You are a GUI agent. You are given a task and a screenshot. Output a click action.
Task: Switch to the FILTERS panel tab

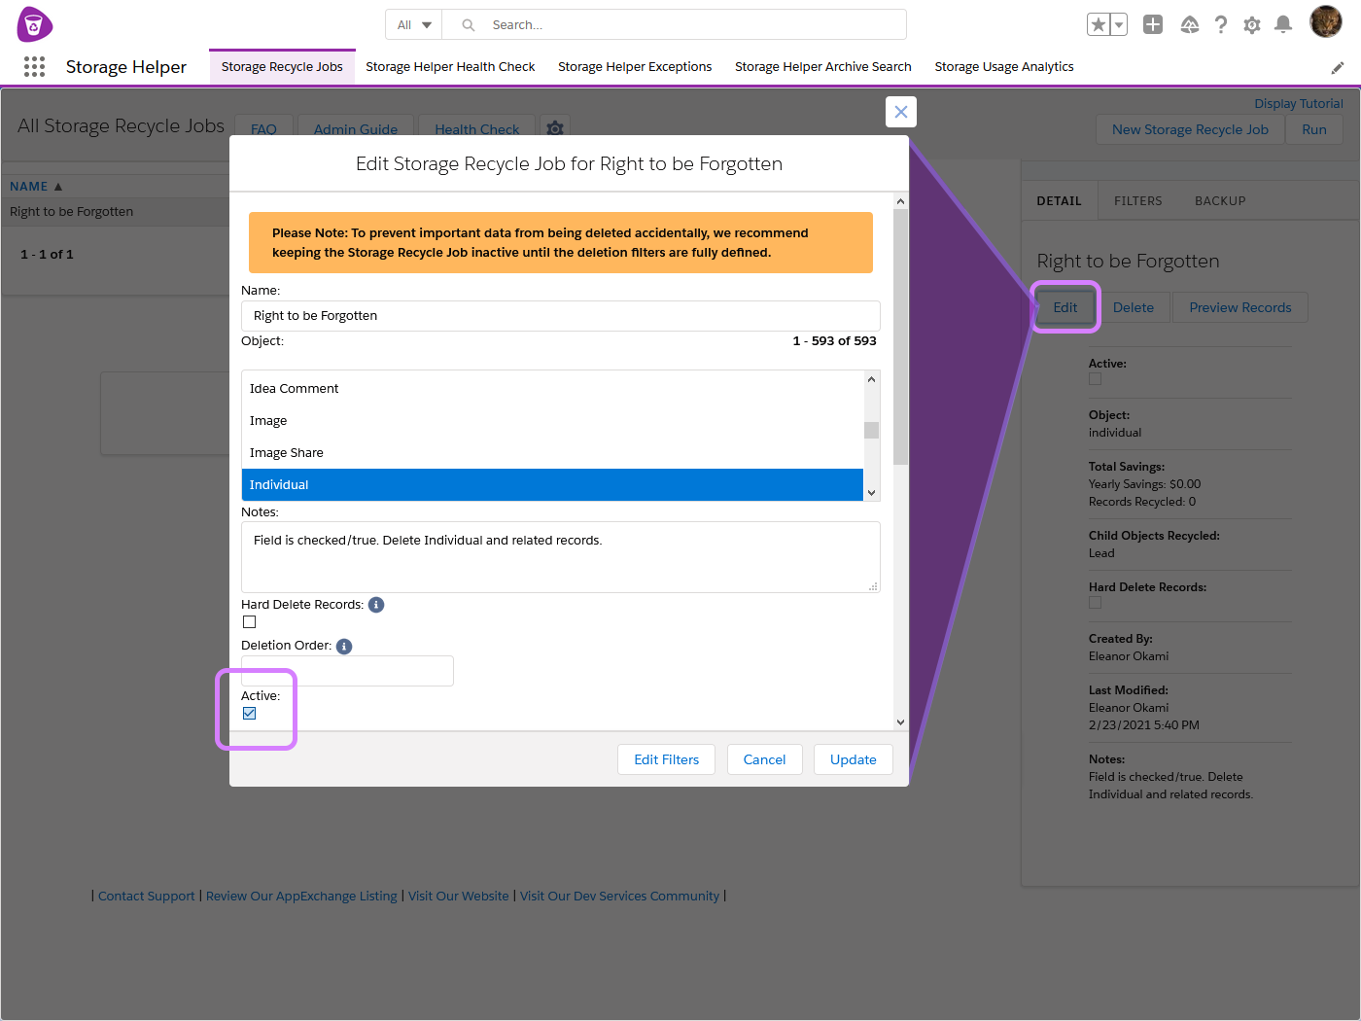[1138, 201]
